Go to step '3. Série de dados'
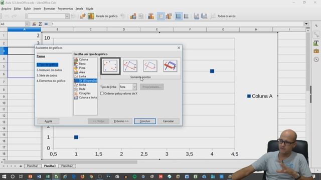 pos(47,75)
